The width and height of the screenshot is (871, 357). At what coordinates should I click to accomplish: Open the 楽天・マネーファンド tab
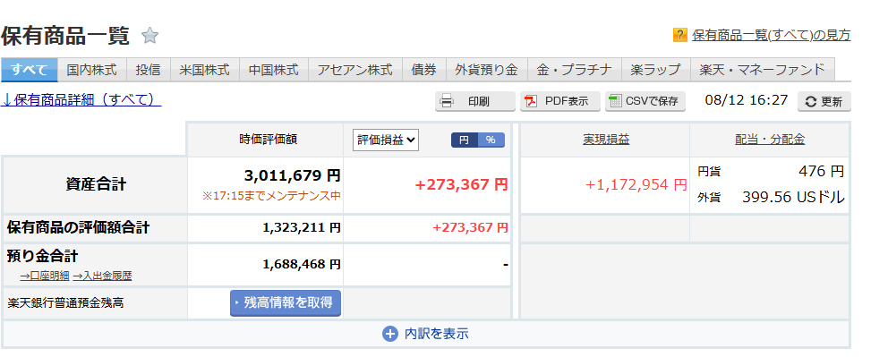point(762,70)
